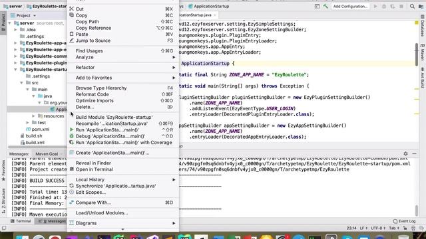Open the Local History submenu

click(122, 180)
